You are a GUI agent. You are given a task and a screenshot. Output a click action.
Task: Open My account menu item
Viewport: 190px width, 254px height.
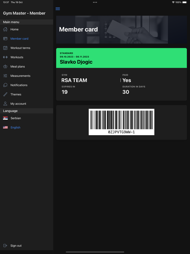(27, 104)
